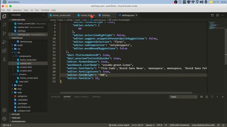
Task: Click the Wi-Fi icon in top bar
Action: coord(193,2)
